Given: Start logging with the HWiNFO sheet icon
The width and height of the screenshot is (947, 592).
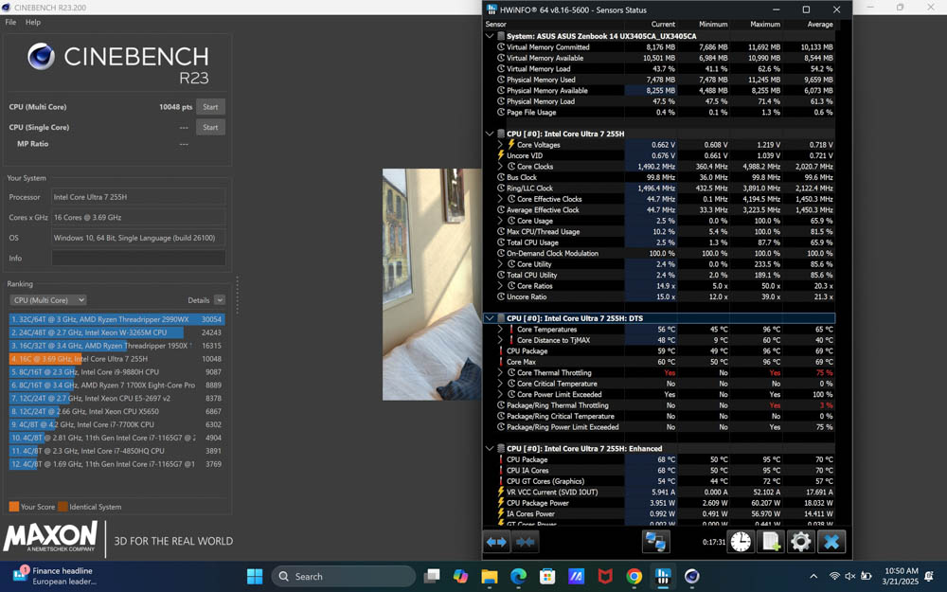Looking at the screenshot, I should [x=771, y=542].
